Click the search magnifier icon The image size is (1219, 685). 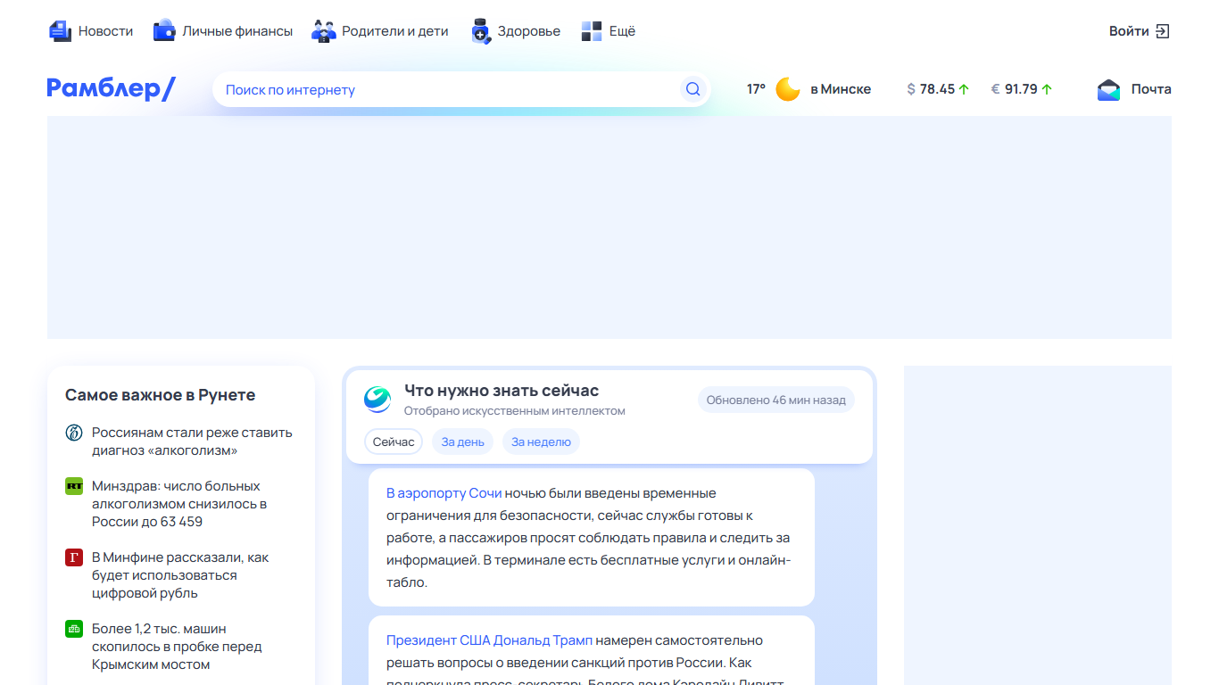click(693, 89)
